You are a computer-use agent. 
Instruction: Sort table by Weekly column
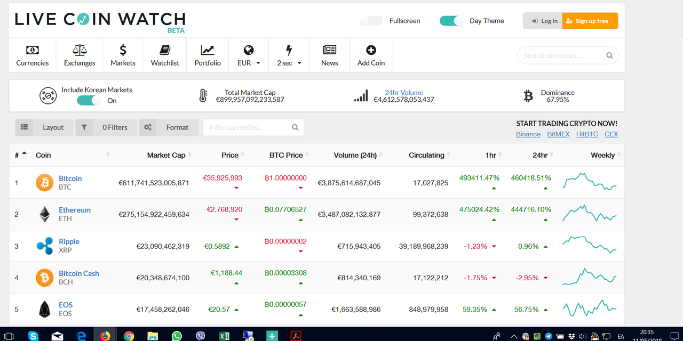pos(606,155)
